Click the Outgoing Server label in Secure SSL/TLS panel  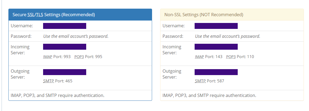20,74
